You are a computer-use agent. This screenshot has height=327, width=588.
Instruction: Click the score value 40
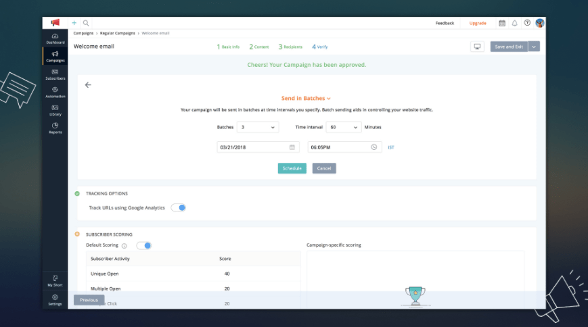(227, 274)
